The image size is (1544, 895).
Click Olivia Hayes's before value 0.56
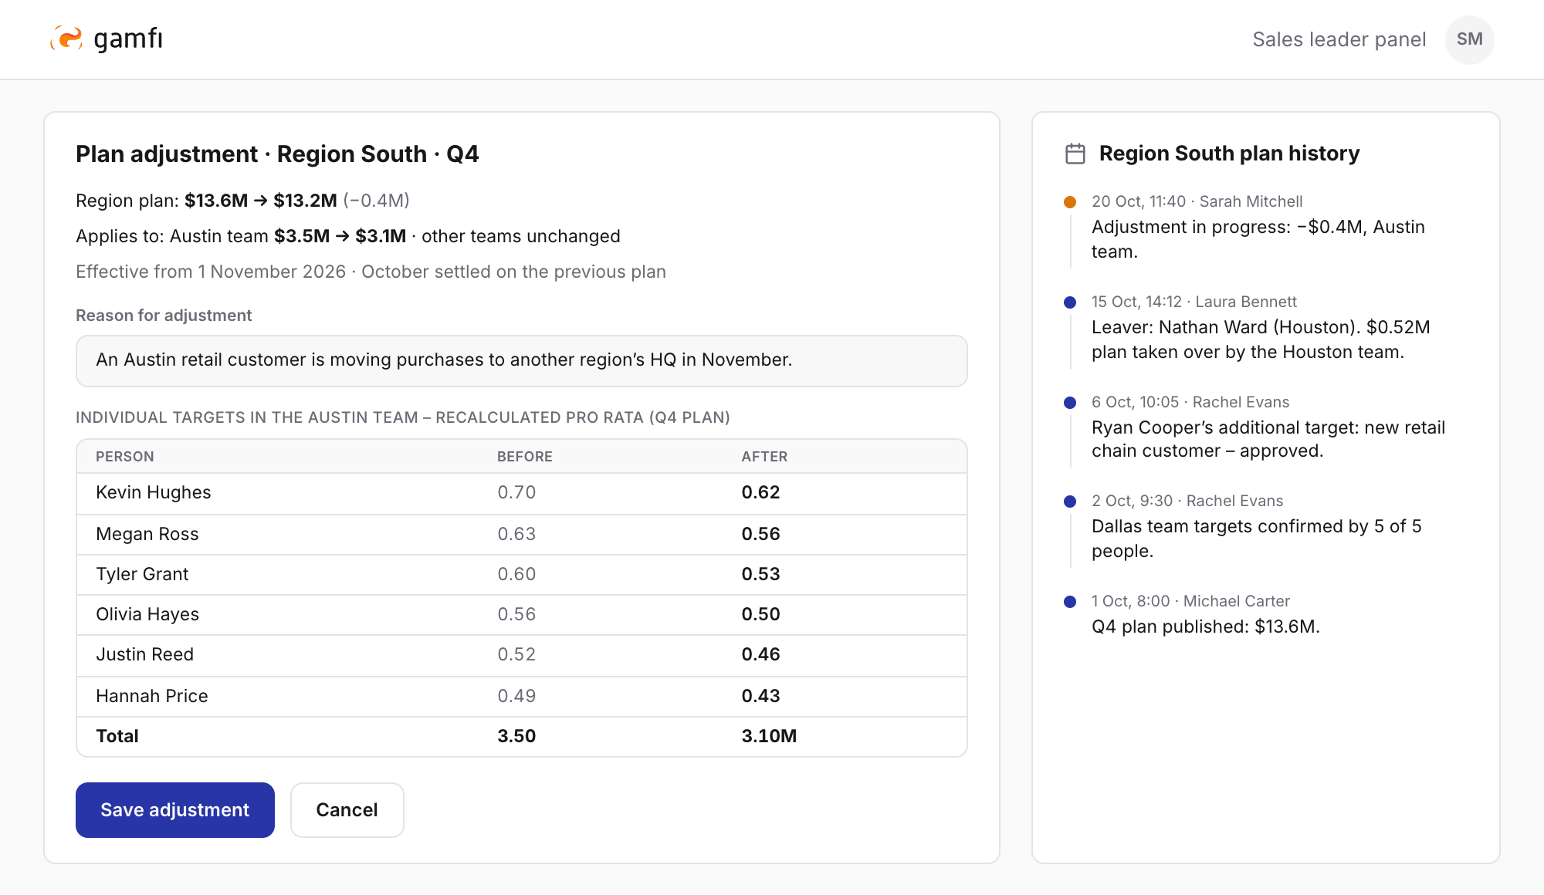coord(516,614)
